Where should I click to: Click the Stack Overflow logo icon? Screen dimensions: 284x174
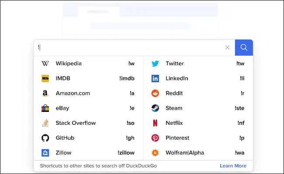point(45,123)
